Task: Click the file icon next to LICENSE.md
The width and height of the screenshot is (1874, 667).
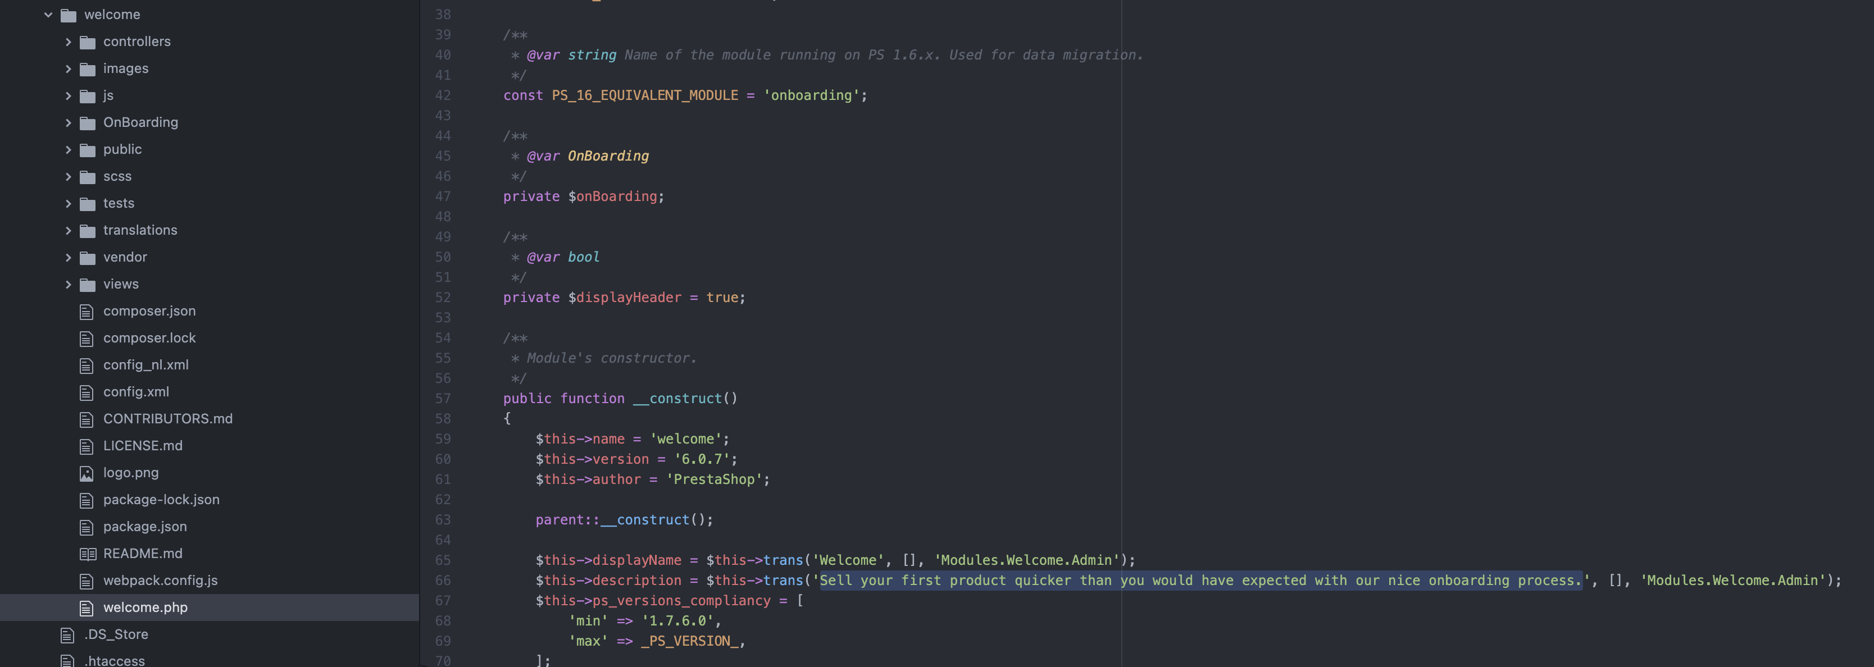Action: pyautogui.click(x=85, y=446)
